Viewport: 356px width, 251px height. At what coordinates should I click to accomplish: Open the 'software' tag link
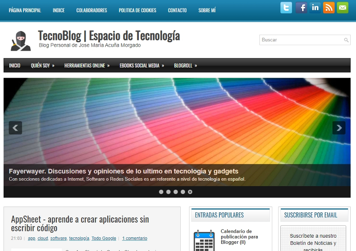59,238
